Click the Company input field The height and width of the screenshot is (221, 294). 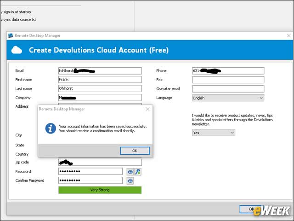pos(100,98)
